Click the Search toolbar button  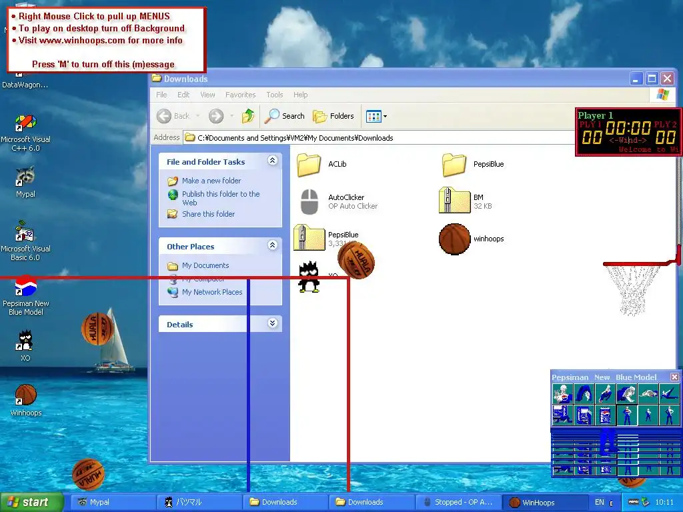coord(285,116)
